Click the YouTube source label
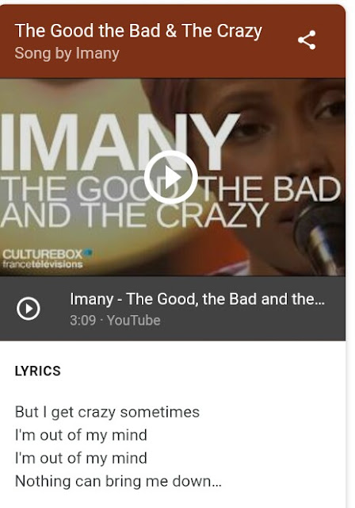355x508 pixels. 134,320
